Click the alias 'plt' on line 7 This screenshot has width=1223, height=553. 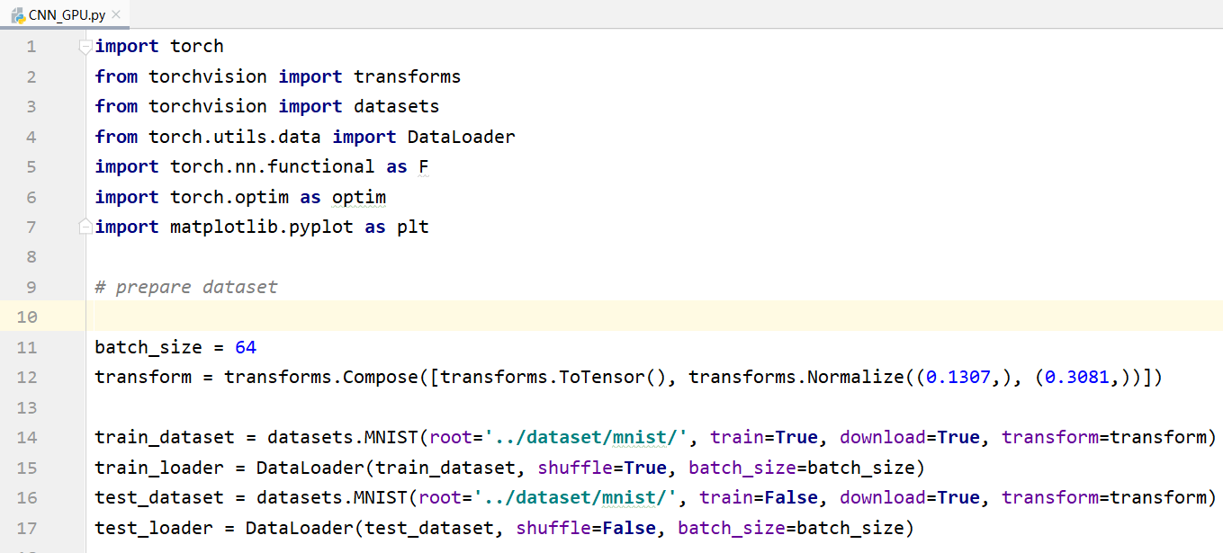click(x=413, y=227)
